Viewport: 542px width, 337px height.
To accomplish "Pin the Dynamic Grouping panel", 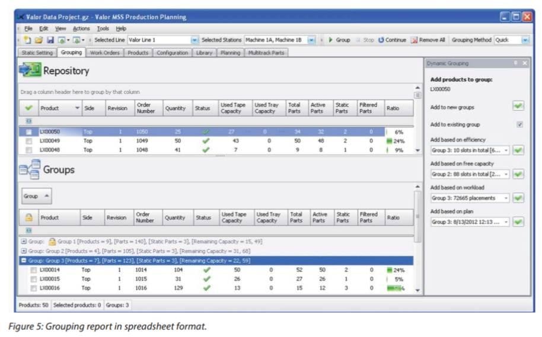I will point(516,63).
